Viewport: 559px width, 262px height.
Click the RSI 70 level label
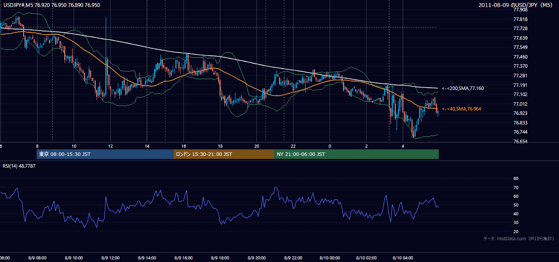[516, 187]
